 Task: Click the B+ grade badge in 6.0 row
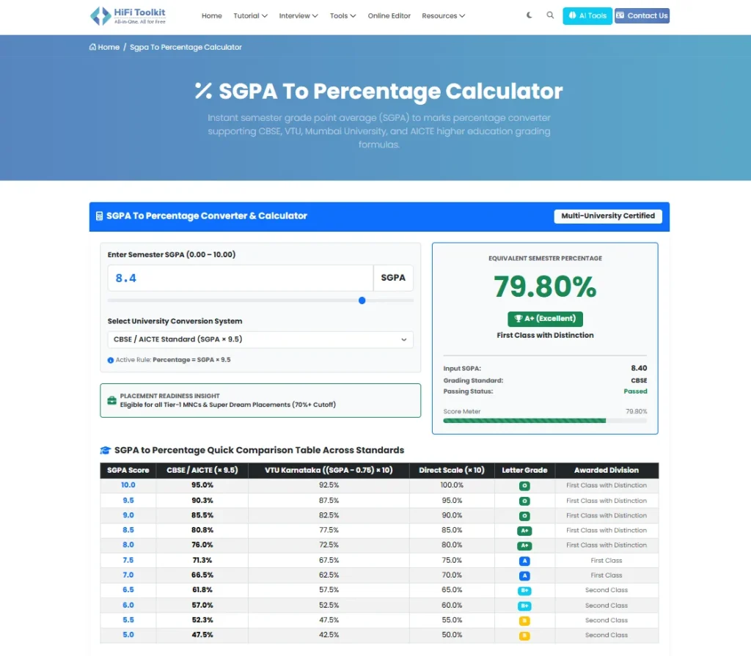point(524,605)
